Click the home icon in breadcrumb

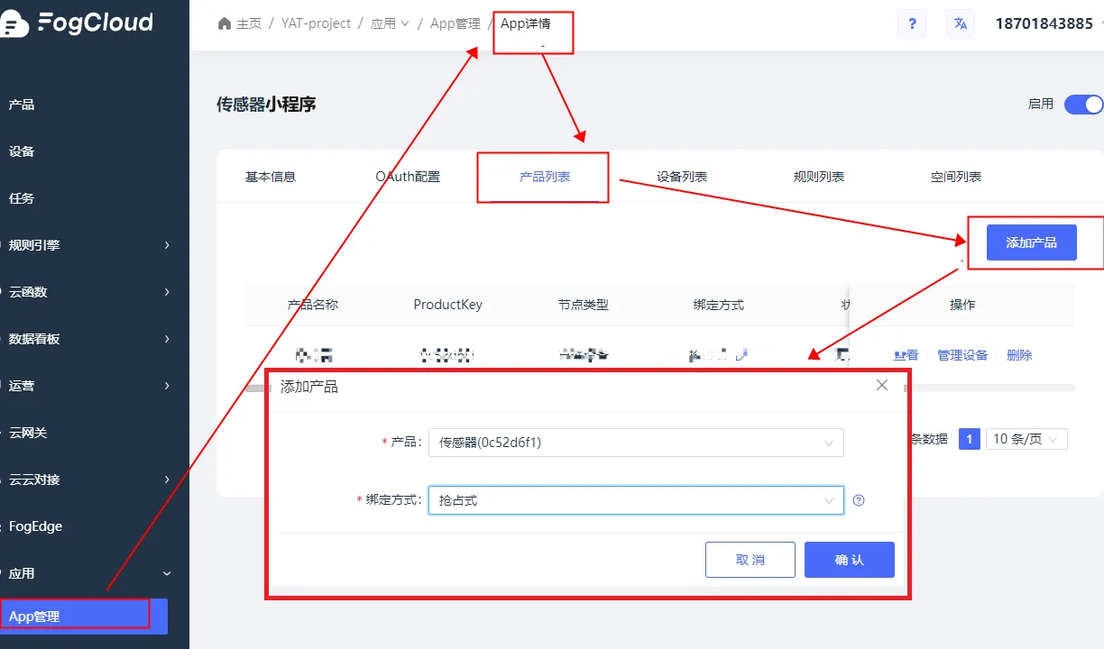tap(225, 23)
